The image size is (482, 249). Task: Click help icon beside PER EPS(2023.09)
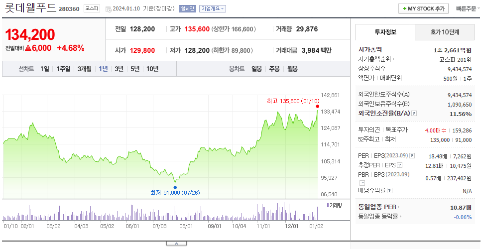click(x=412, y=156)
